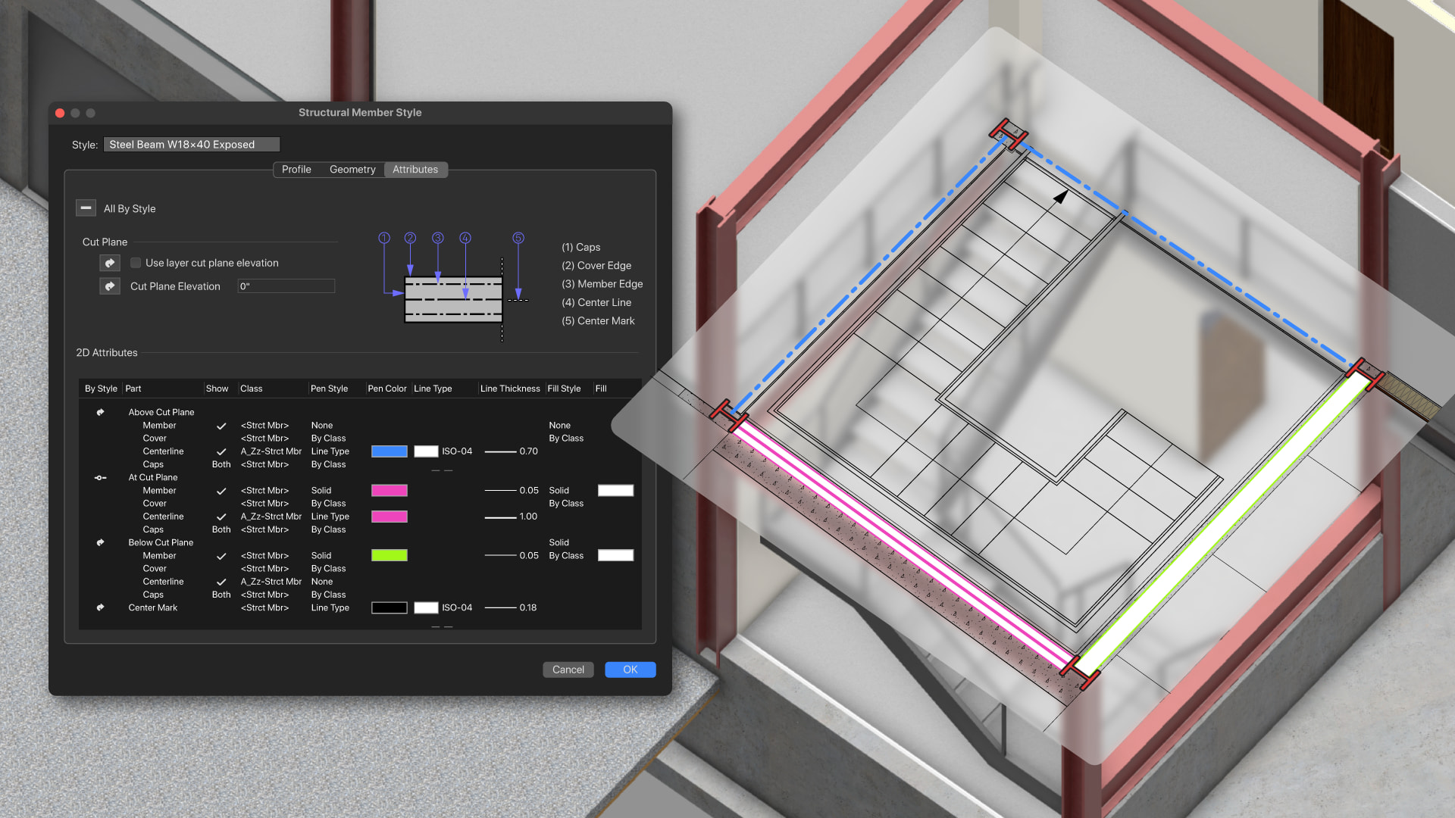Click the green Member pen color Below Cut Plane
This screenshot has width=1455, height=818.
coord(390,555)
